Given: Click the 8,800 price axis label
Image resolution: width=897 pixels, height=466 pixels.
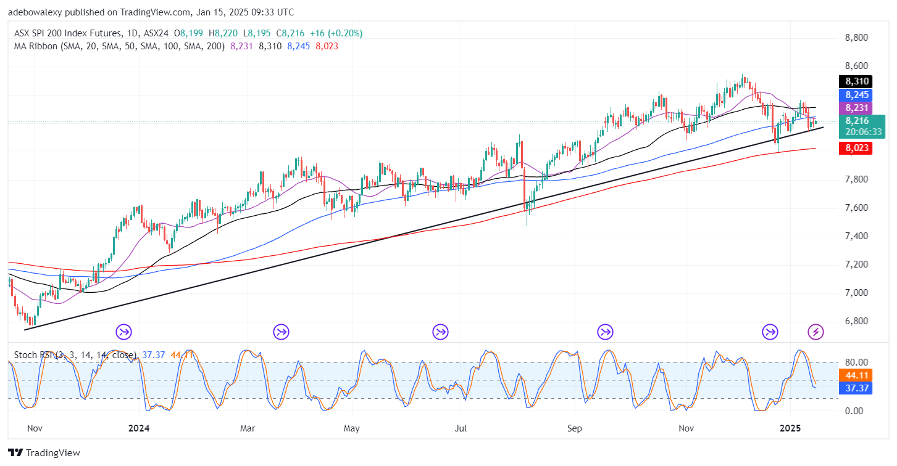Looking at the screenshot, I should pyautogui.click(x=857, y=38).
